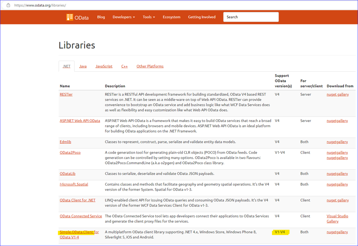Switch to the JavaScript tab
The width and height of the screenshot is (358, 246).
pos(104,66)
